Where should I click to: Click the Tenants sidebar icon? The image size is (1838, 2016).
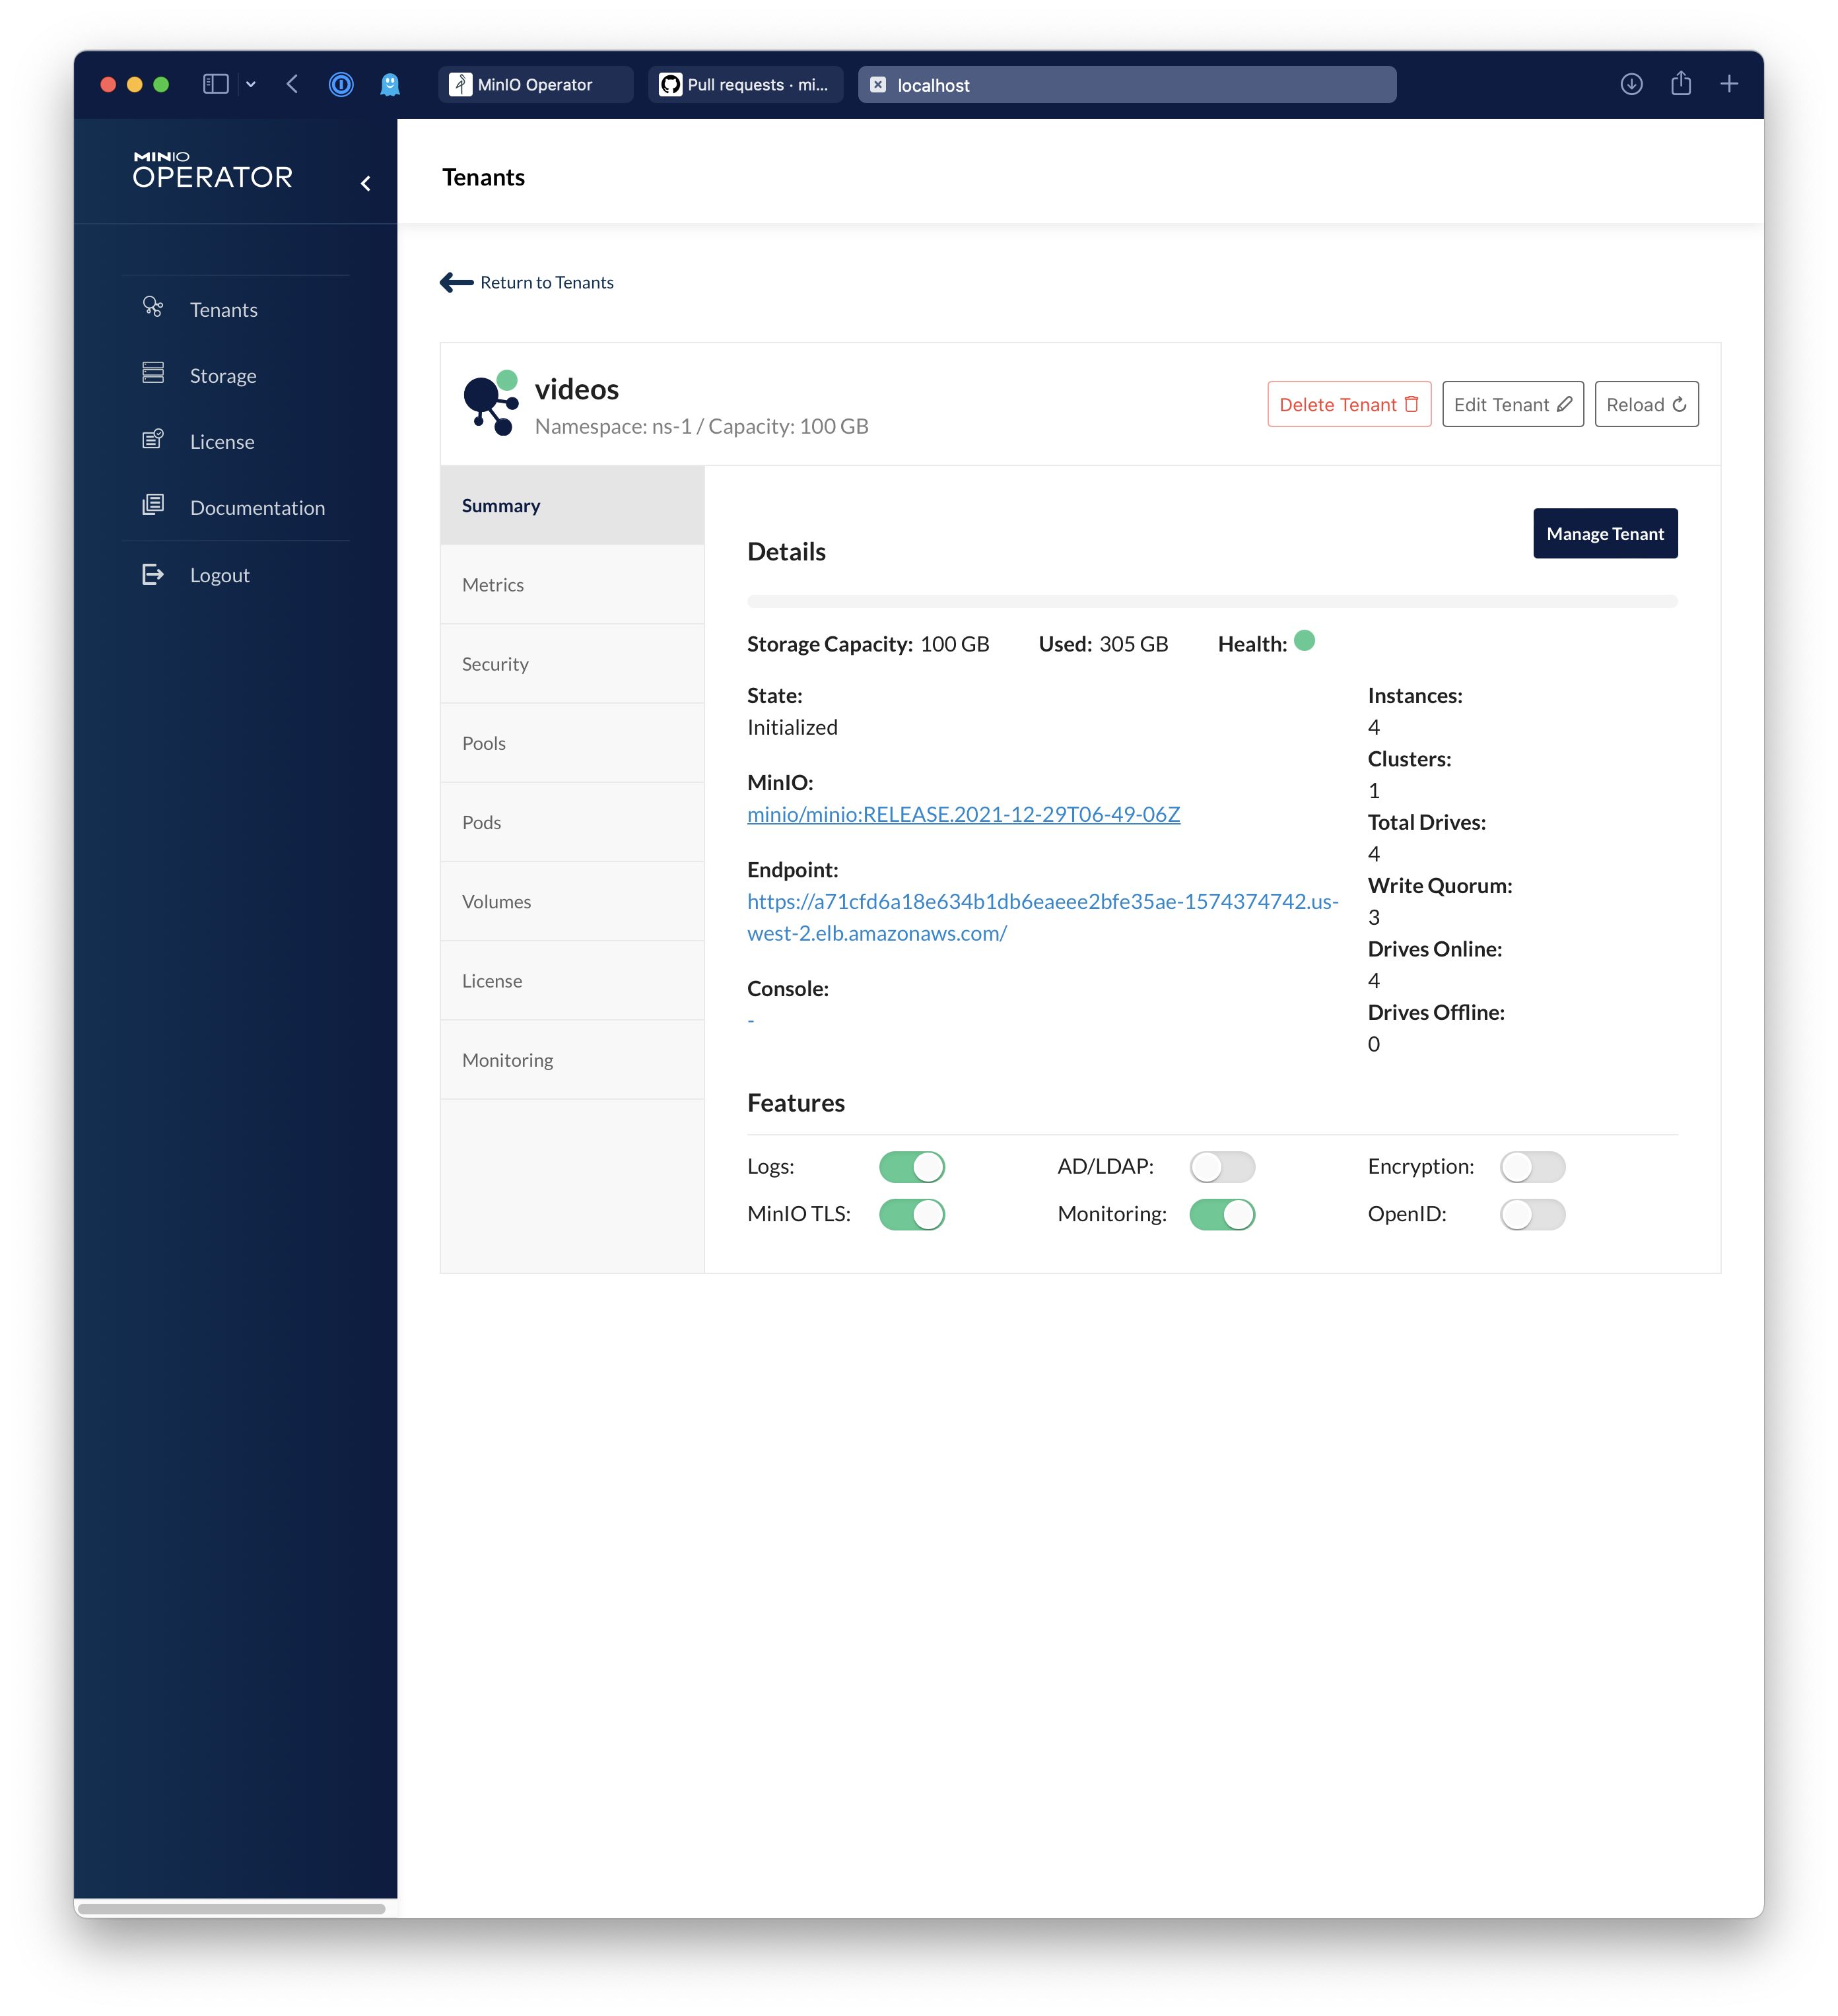[153, 307]
